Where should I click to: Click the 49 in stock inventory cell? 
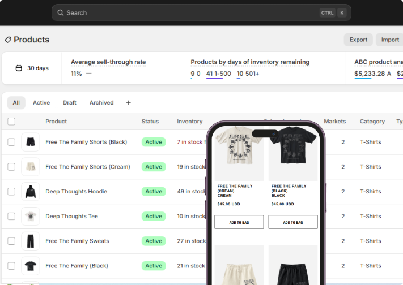(191, 192)
